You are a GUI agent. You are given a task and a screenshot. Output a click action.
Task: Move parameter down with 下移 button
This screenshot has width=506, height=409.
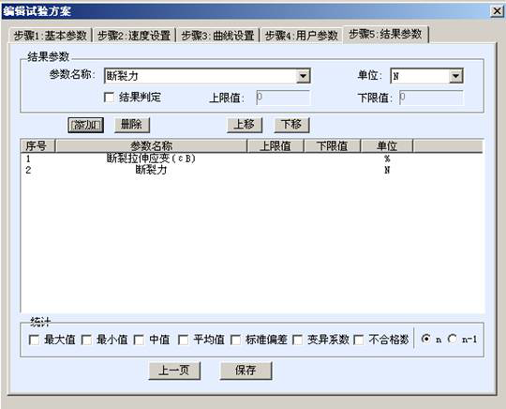[291, 125]
